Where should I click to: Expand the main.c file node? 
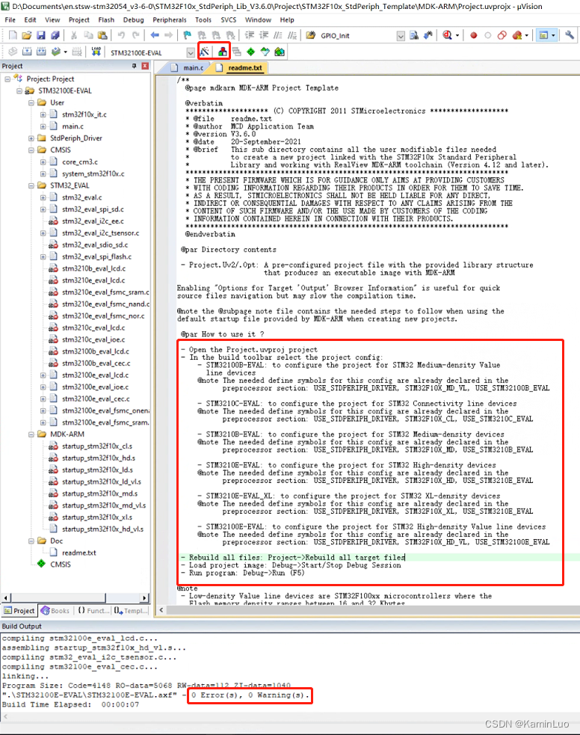[43, 126]
